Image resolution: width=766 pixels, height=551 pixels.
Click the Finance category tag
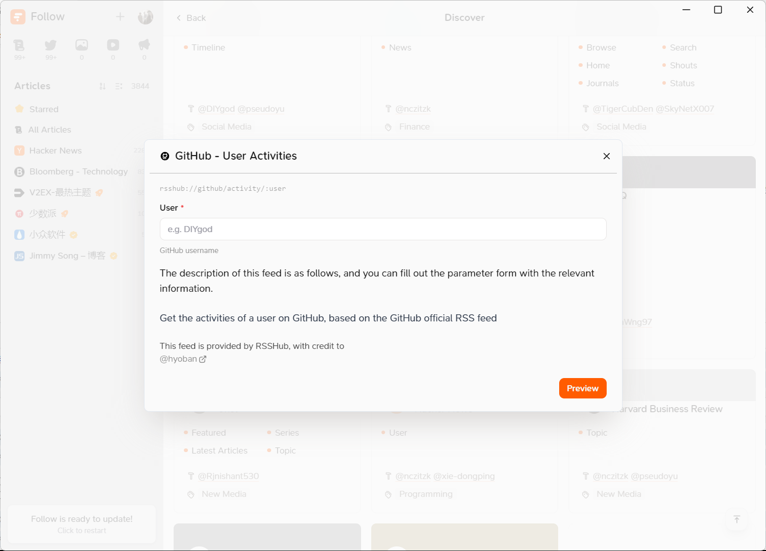(415, 127)
